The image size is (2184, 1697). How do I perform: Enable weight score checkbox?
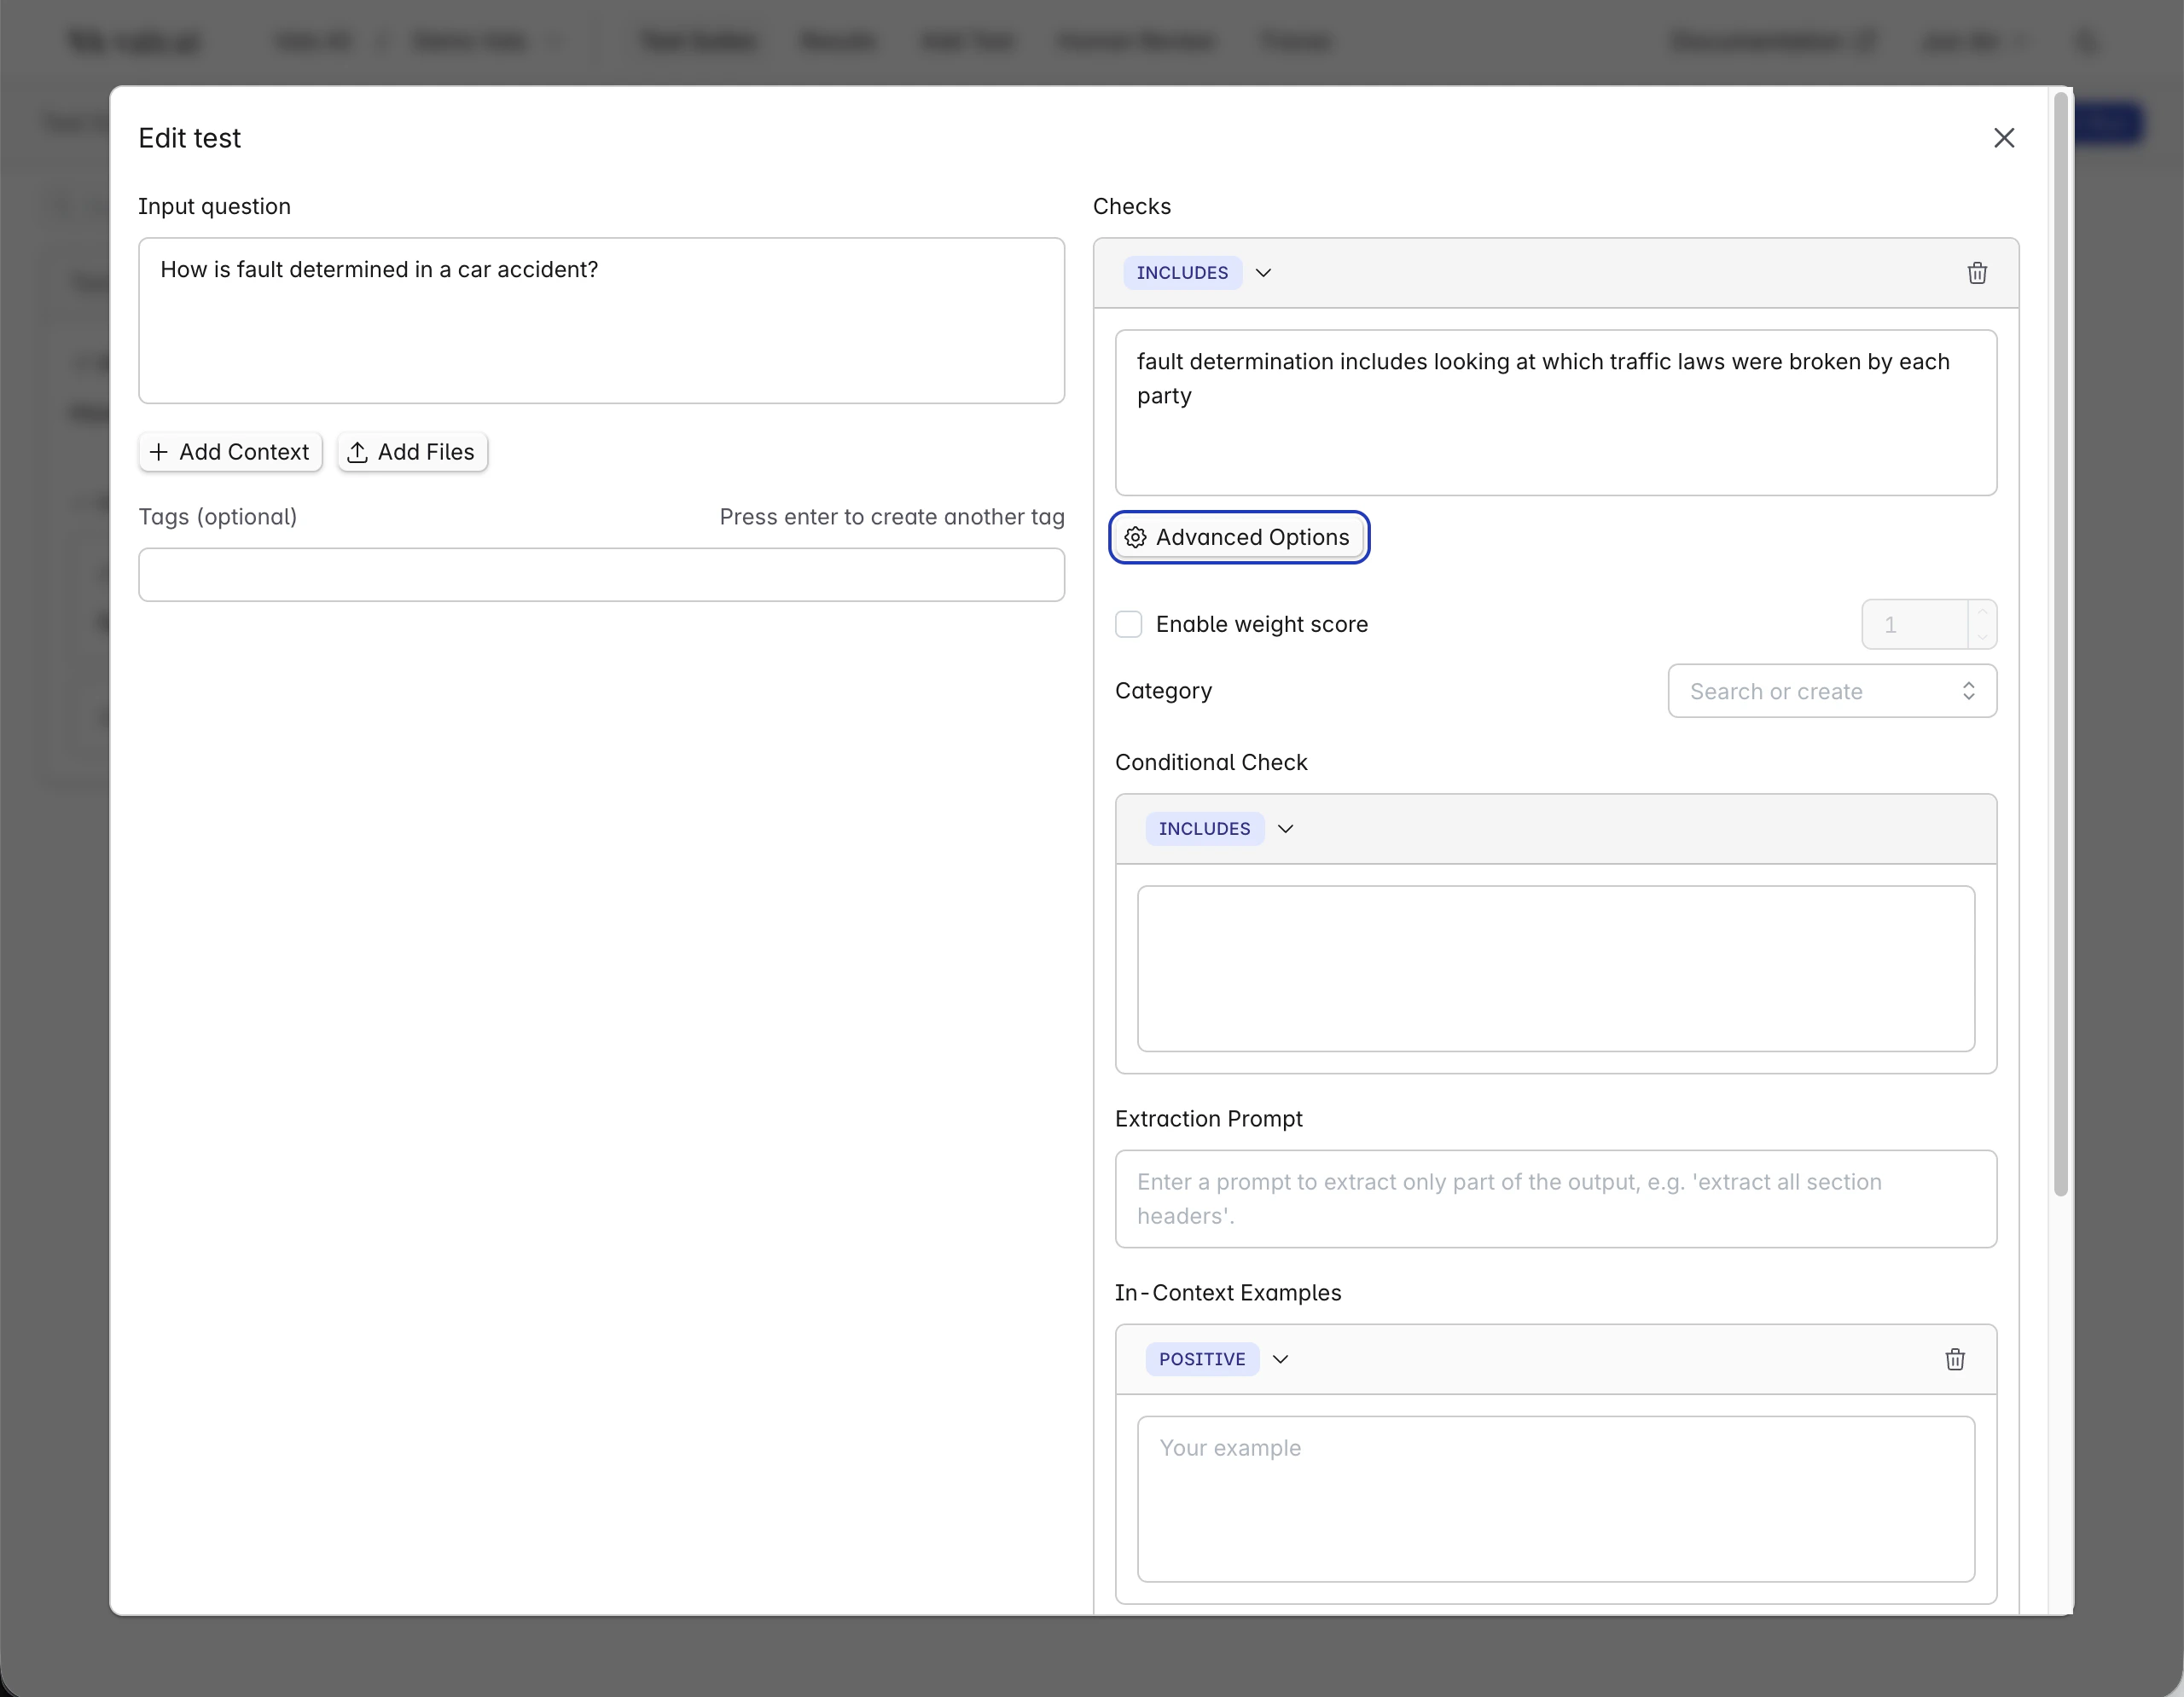tap(1128, 624)
